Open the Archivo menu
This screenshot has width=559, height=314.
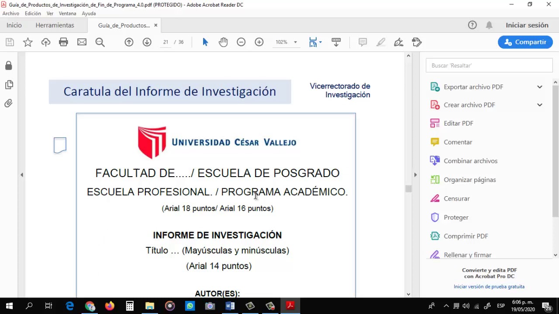coord(11,14)
